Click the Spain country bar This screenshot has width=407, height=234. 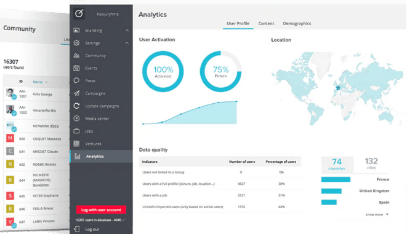(x=329, y=202)
